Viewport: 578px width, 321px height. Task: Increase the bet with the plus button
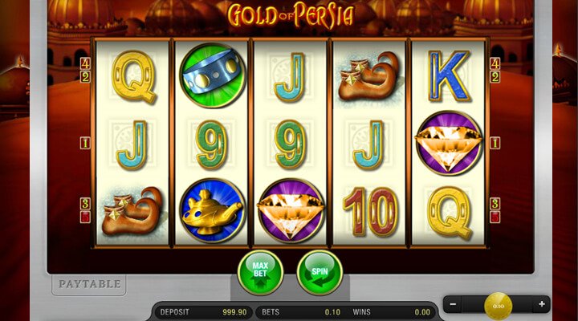pyautogui.click(x=542, y=304)
